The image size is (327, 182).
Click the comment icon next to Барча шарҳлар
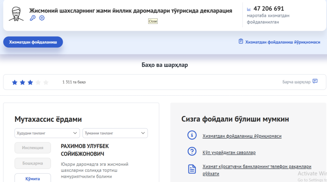315,81
